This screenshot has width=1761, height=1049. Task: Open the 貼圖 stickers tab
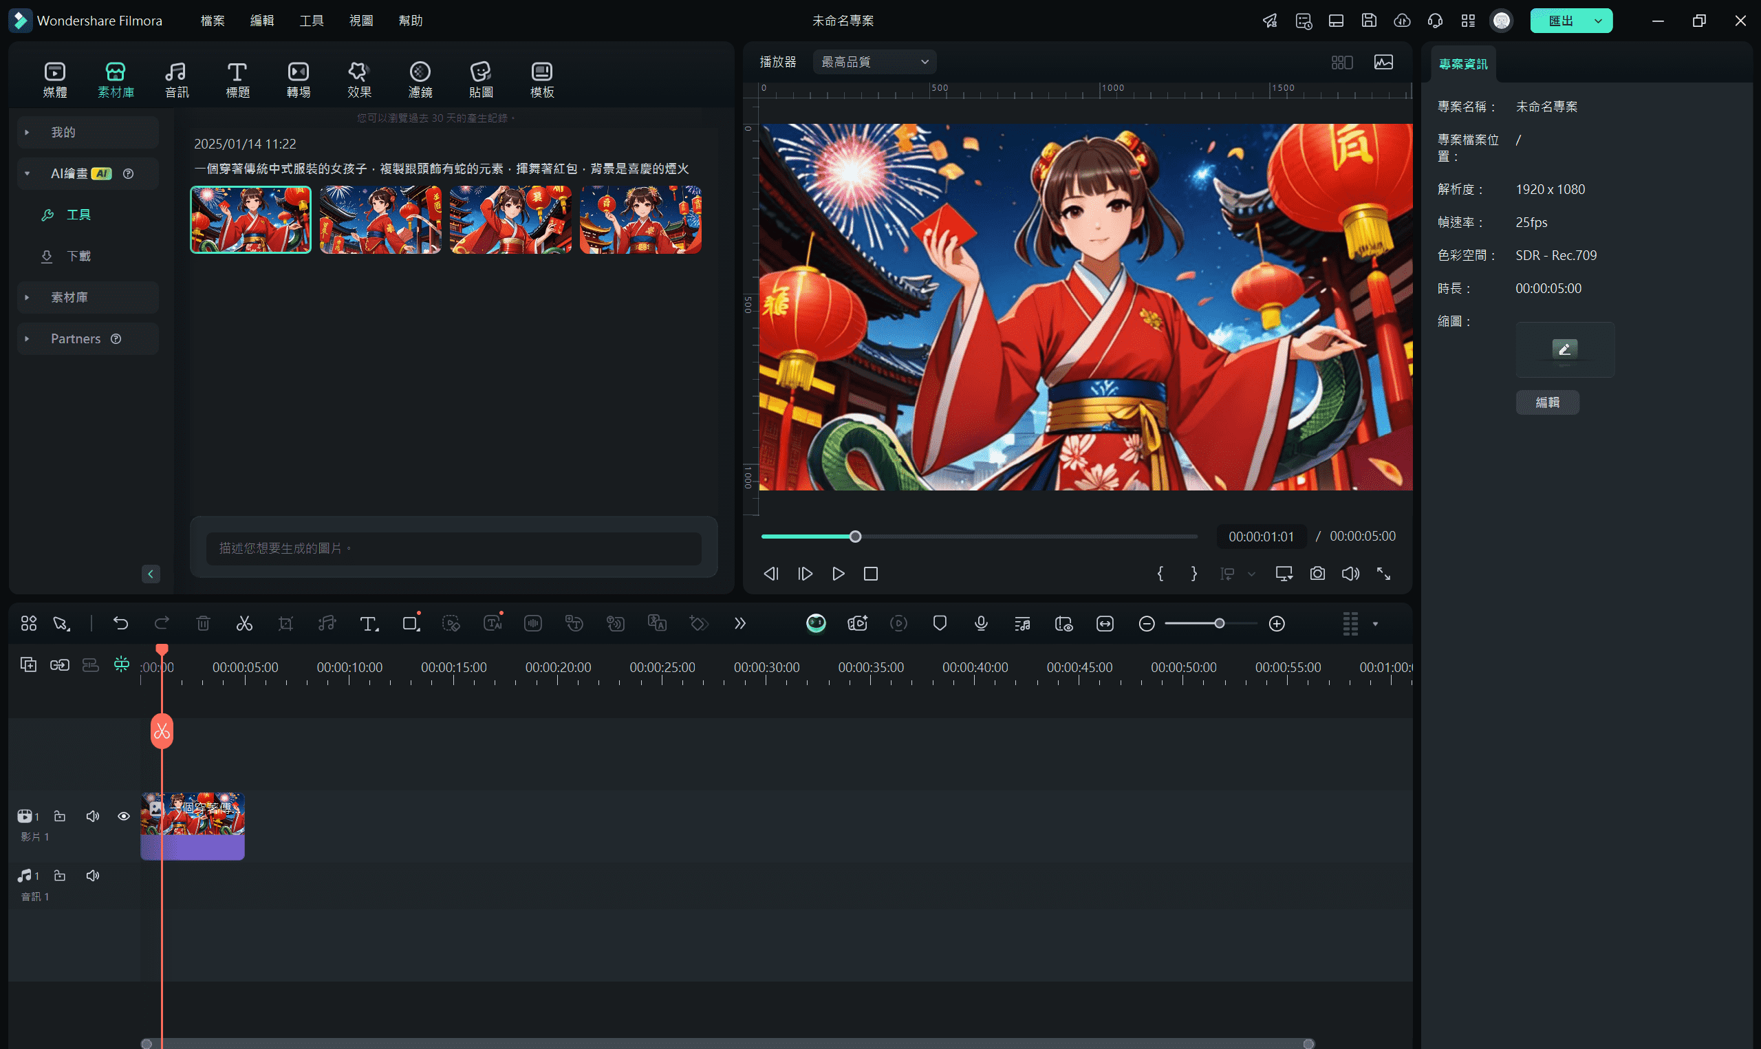482,80
